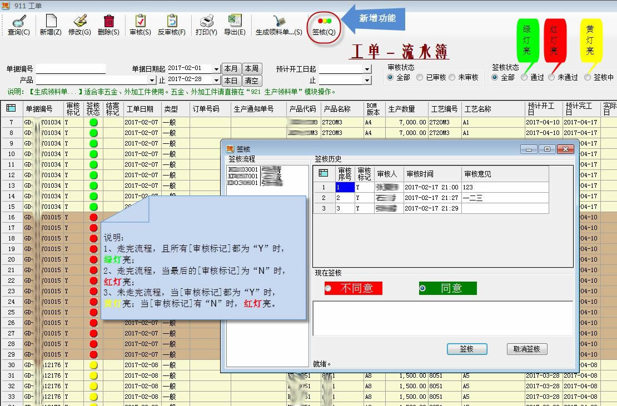Select the 签核中 status radio button
The image size is (617, 406).
(588, 78)
